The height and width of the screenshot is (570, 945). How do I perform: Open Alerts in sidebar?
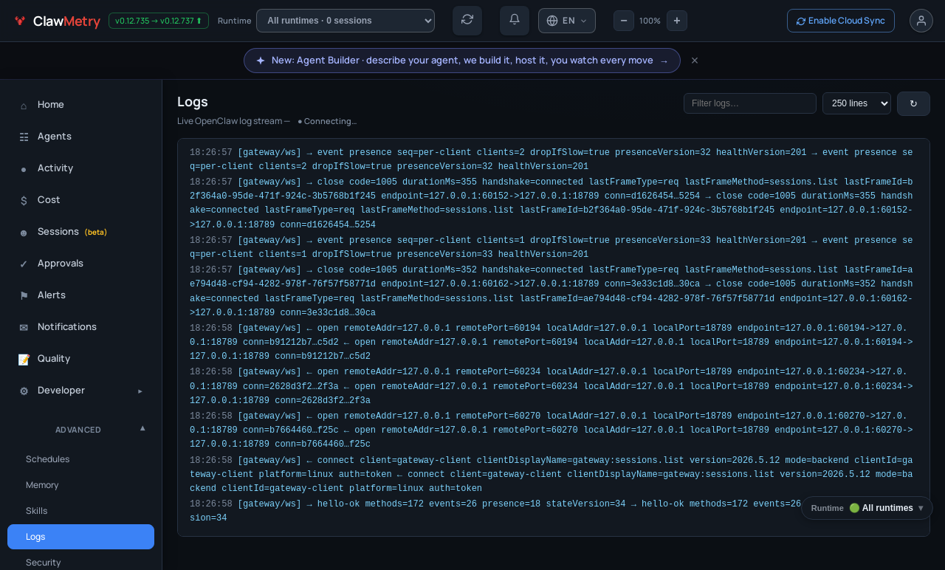click(81, 295)
